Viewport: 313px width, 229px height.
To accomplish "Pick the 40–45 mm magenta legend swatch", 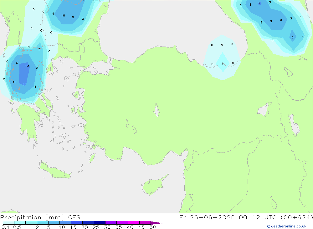I will [x=134, y=223].
